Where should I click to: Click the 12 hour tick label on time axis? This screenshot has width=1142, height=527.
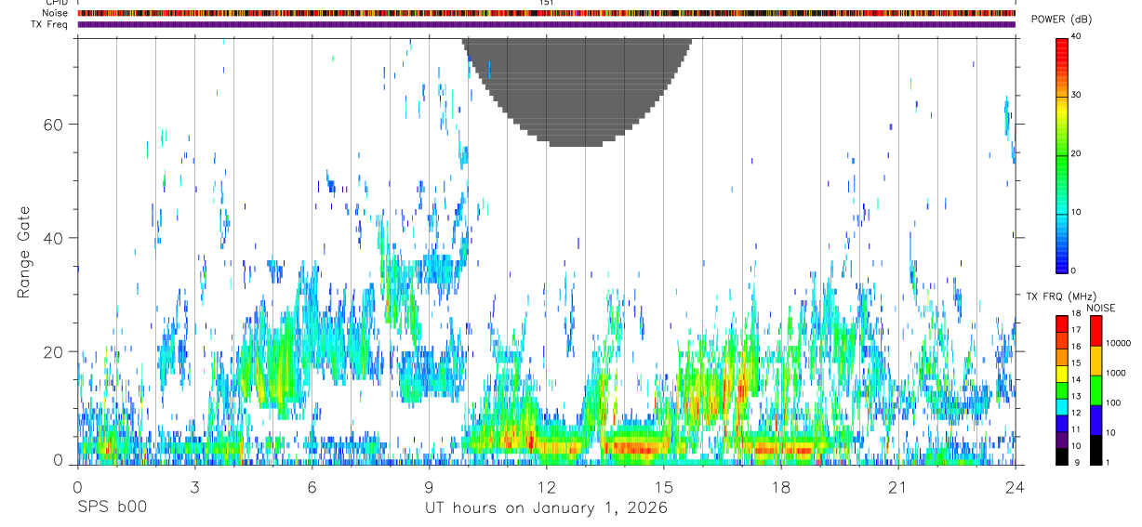(x=546, y=486)
